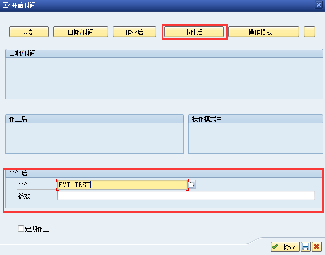Click the 立刻 (Immediate) start button
The width and height of the screenshot is (325, 255).
(x=29, y=32)
